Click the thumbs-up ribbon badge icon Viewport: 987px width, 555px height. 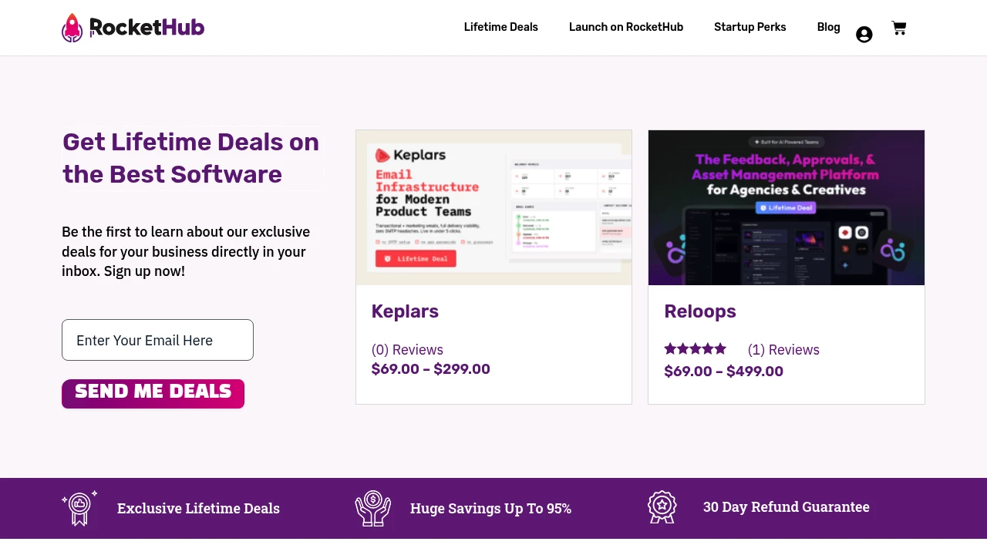tap(79, 508)
